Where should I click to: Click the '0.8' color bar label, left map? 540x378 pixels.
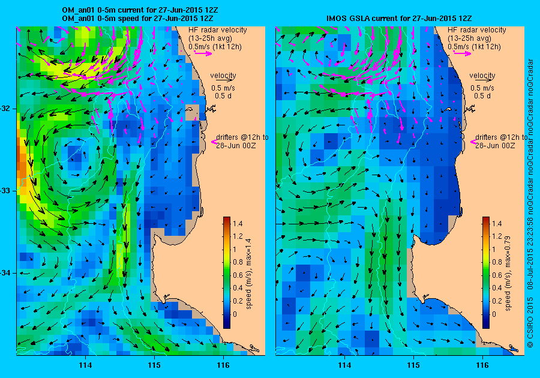pyautogui.click(x=238, y=262)
